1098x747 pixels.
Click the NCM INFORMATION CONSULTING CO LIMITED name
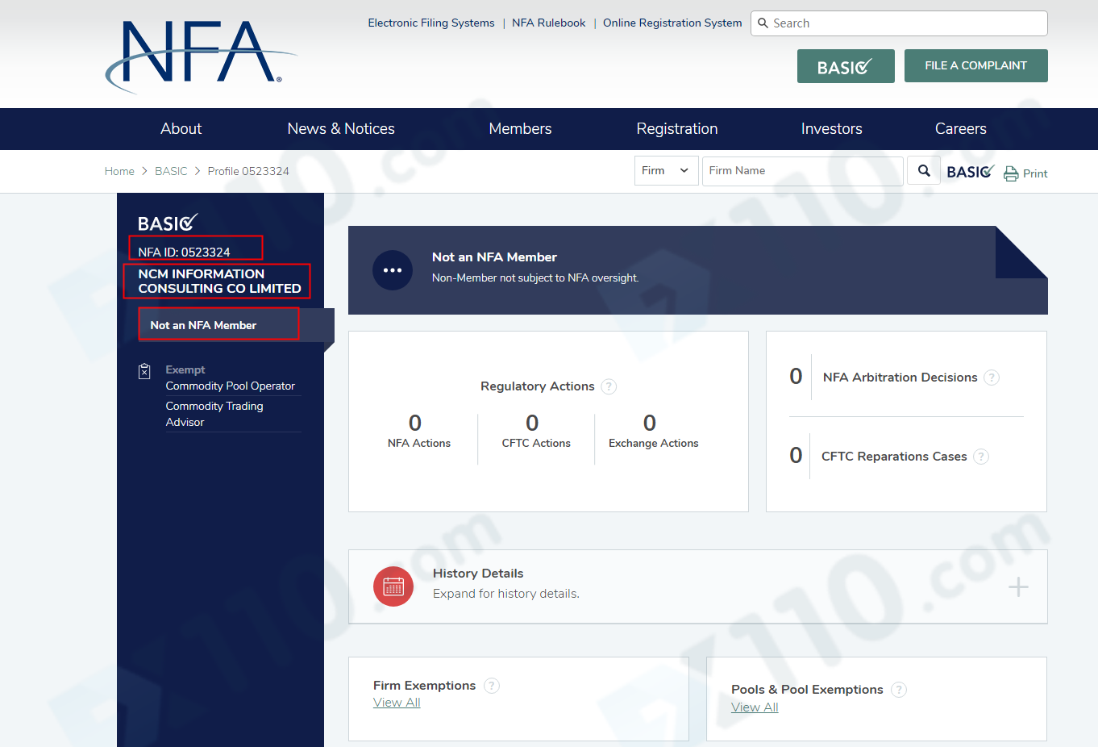[x=219, y=281]
